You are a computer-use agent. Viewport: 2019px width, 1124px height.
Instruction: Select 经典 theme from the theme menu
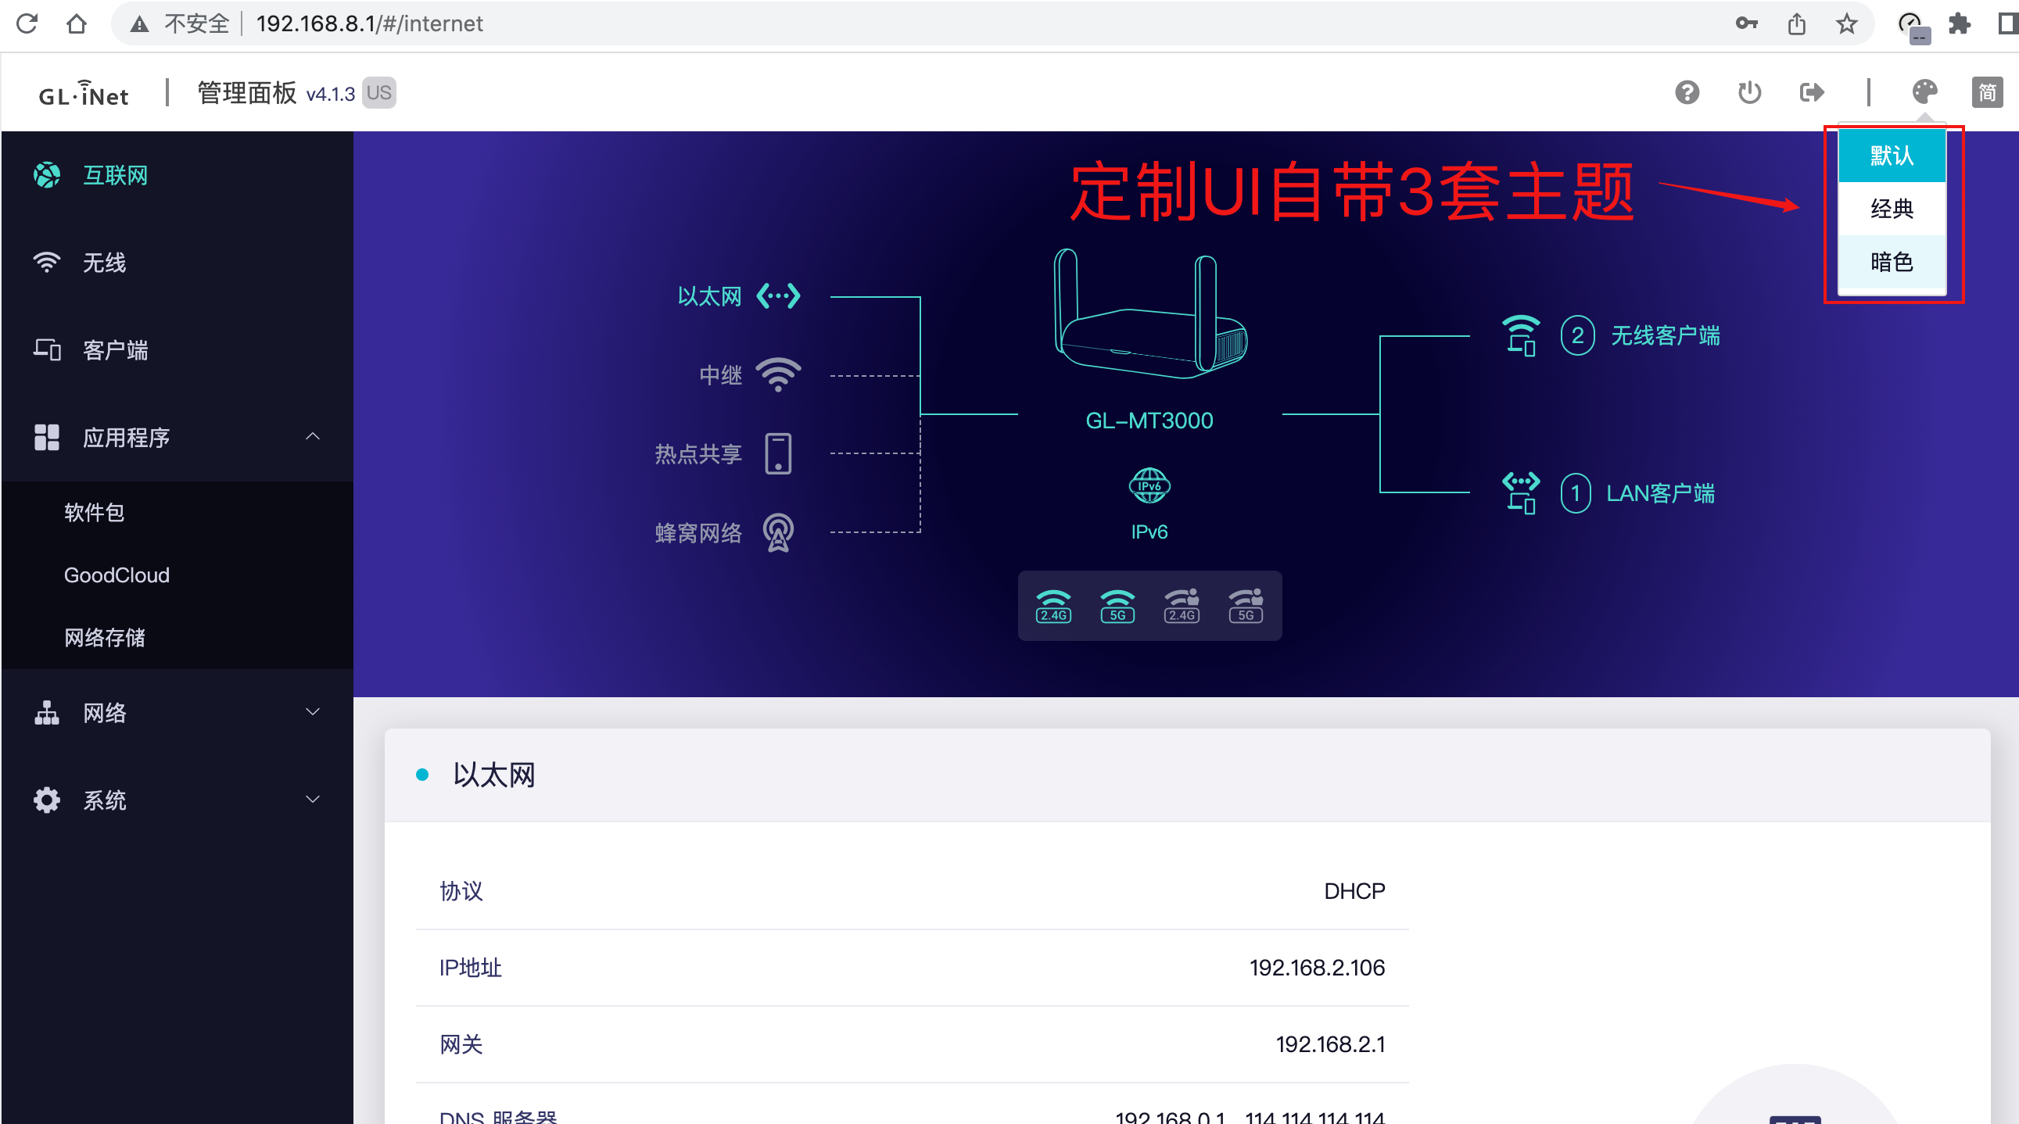pyautogui.click(x=1892, y=209)
